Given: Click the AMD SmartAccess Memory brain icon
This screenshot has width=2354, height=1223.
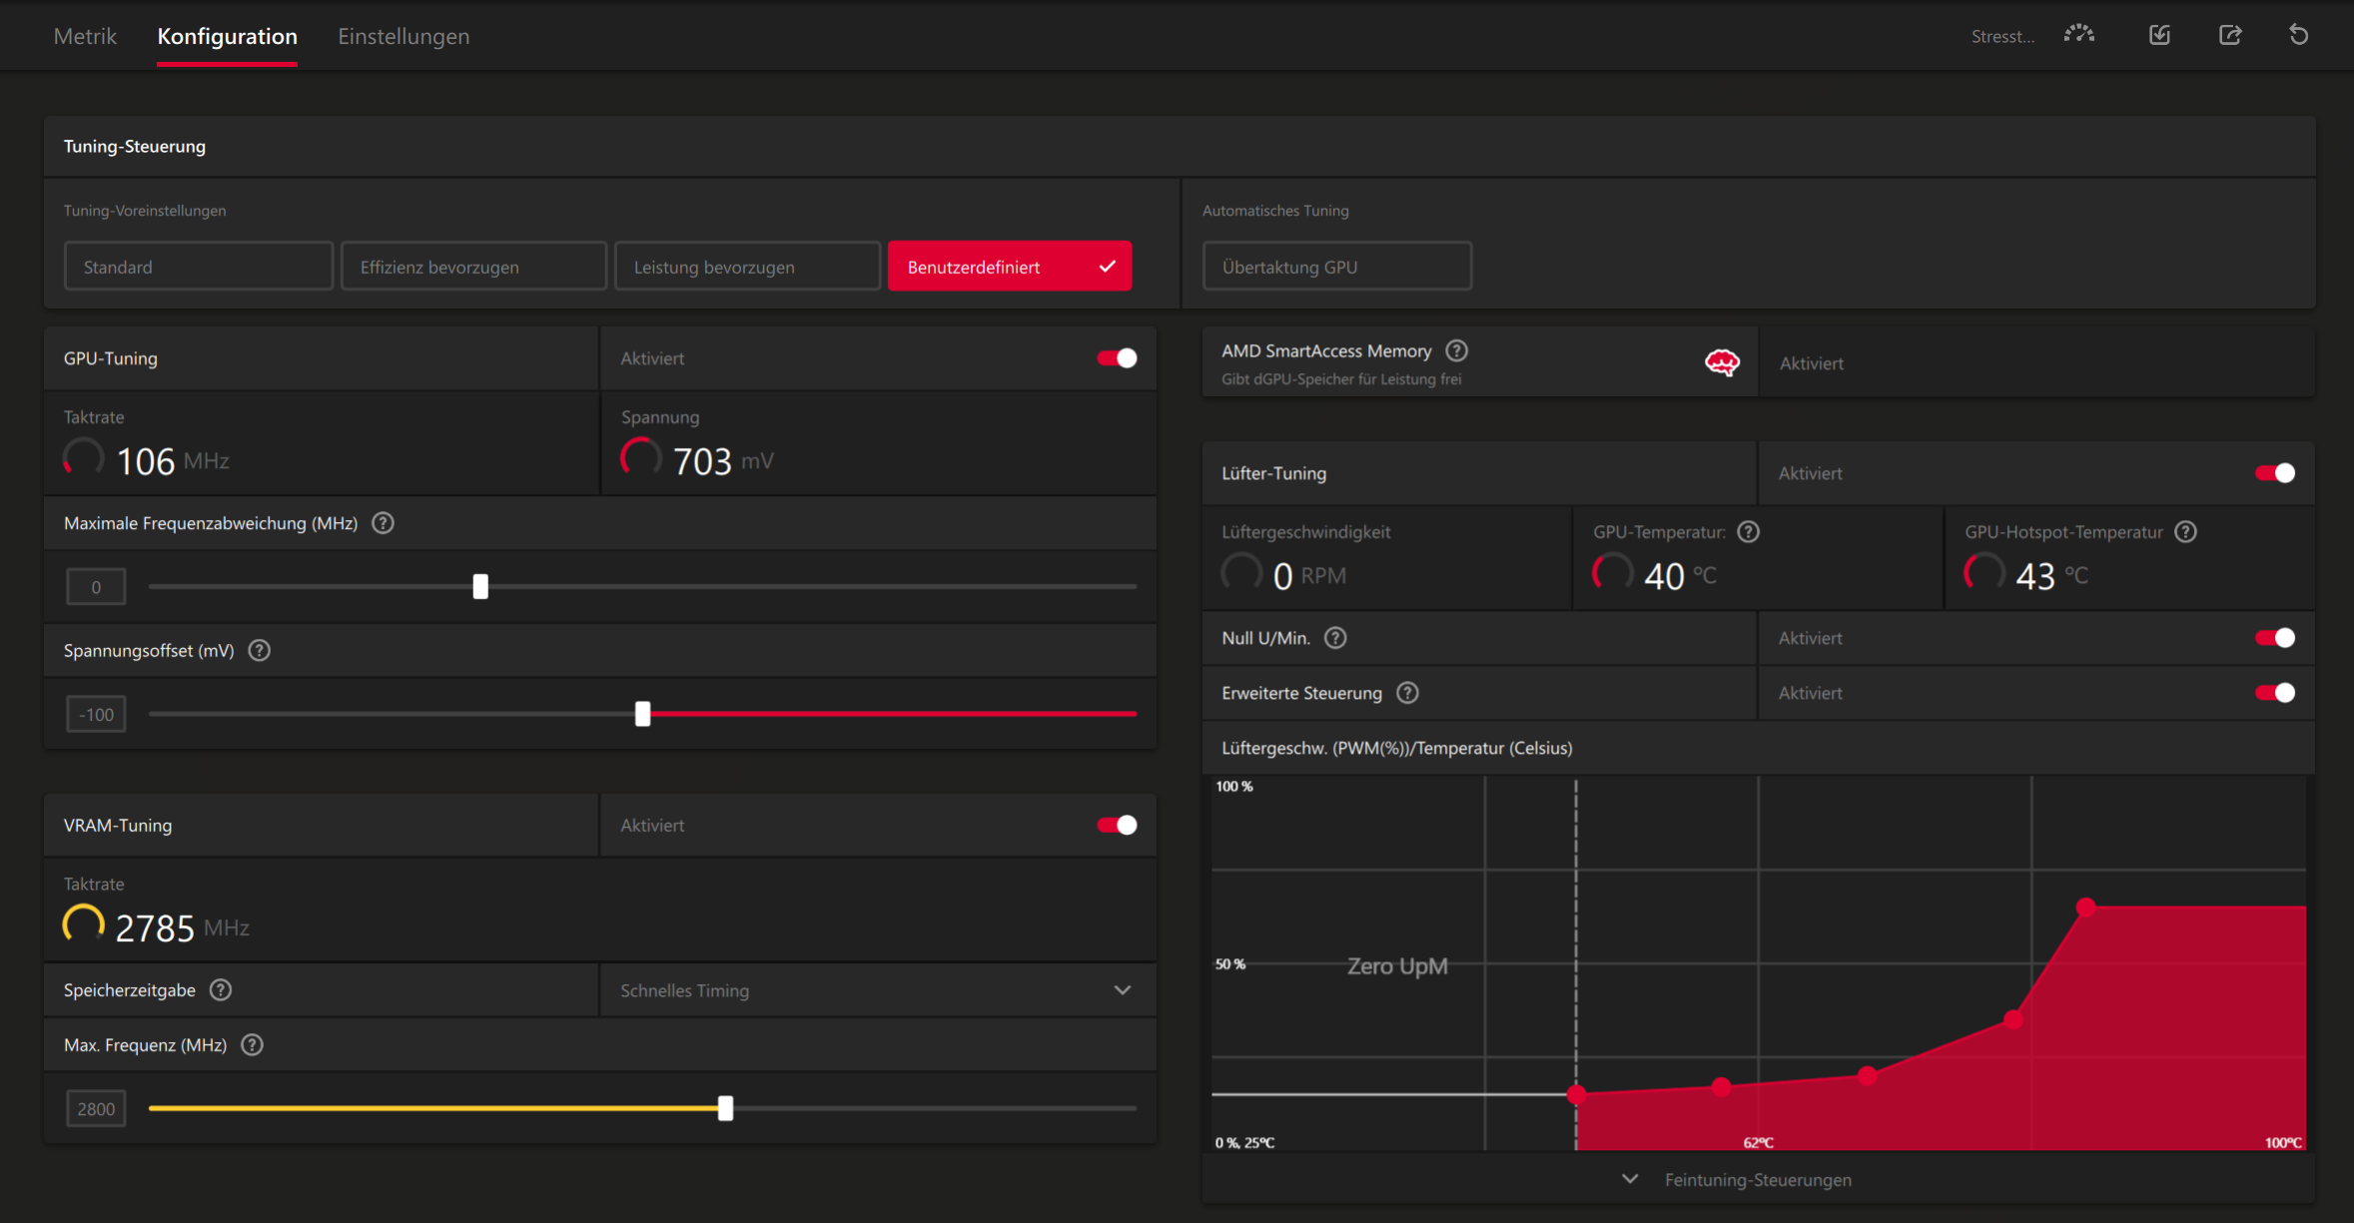Looking at the screenshot, I should [1722, 362].
